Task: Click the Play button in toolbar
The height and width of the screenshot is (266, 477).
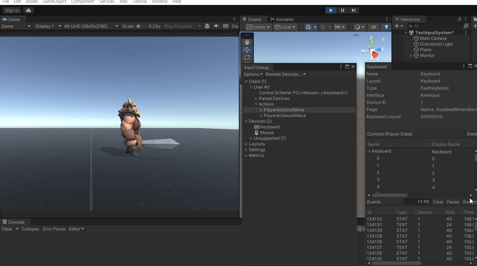Action: point(331,10)
